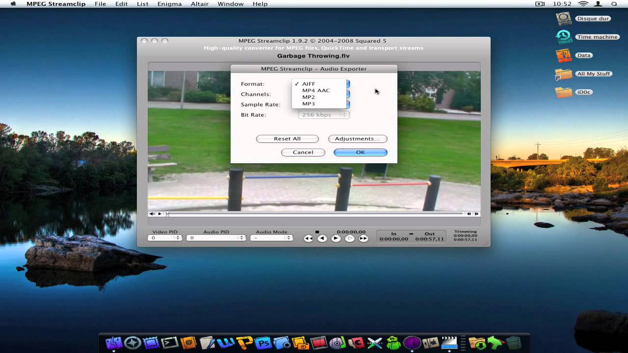628x353 pixels.
Task: Open the Downloads folder in dock
Action: [x=476, y=343]
